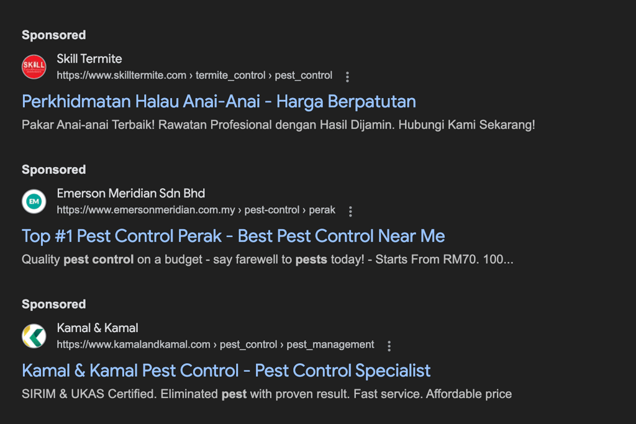The height and width of the screenshot is (424, 636).
Task: Click the Skill Termite site name
Action: pyautogui.click(x=89, y=59)
